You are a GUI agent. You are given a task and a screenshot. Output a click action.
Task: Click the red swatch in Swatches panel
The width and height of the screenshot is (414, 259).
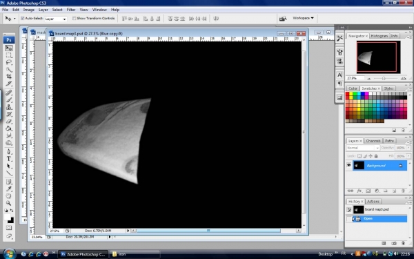coord(348,94)
